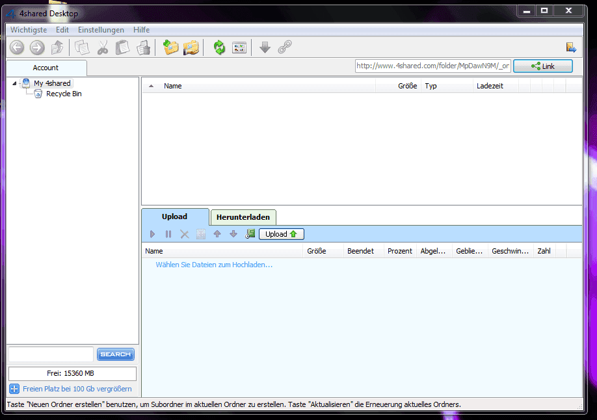The image size is (597, 420).
Task: Move upload item up in queue
Action: 217,234
